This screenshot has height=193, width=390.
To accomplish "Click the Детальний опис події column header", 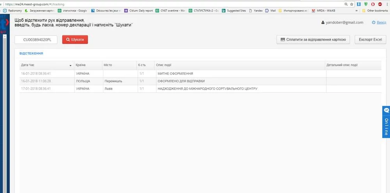I will click(353, 65).
